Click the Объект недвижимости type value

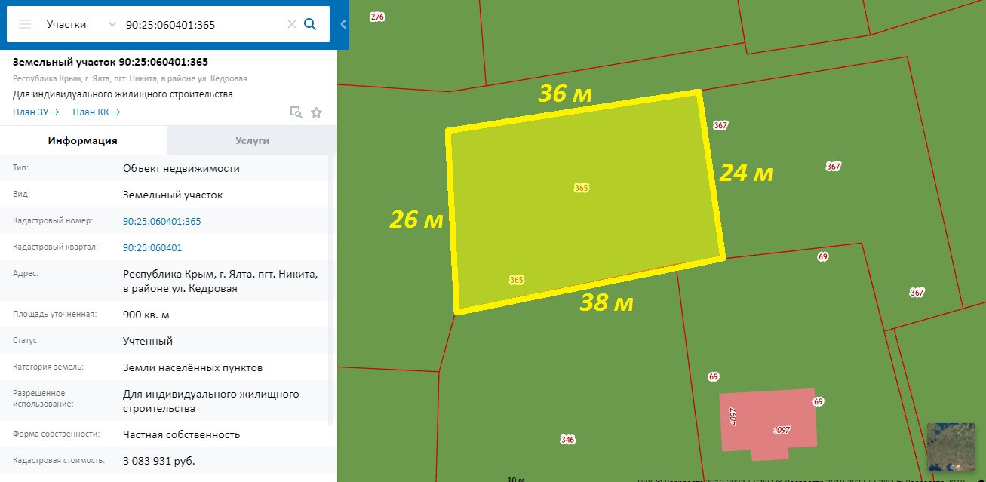pos(181,168)
